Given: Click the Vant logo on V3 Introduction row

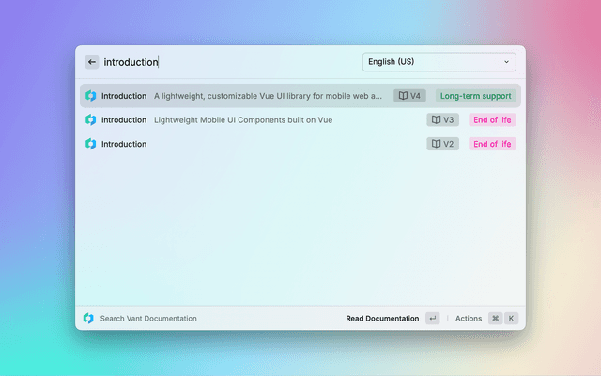Looking at the screenshot, I should [x=91, y=120].
